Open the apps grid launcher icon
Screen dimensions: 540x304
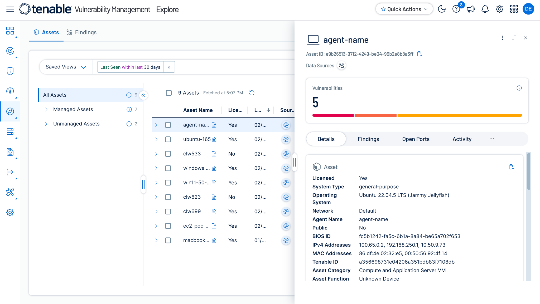pos(514,9)
